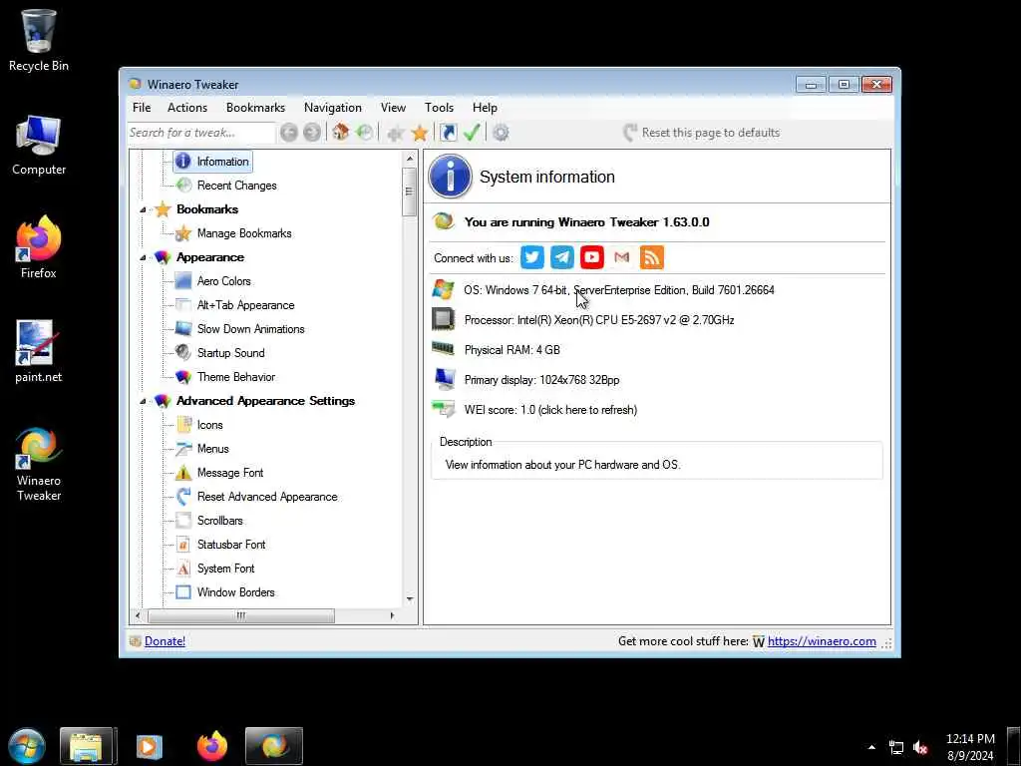Click the Gmail envelope icon
Image resolution: width=1021 pixels, height=766 pixels.
point(622,257)
